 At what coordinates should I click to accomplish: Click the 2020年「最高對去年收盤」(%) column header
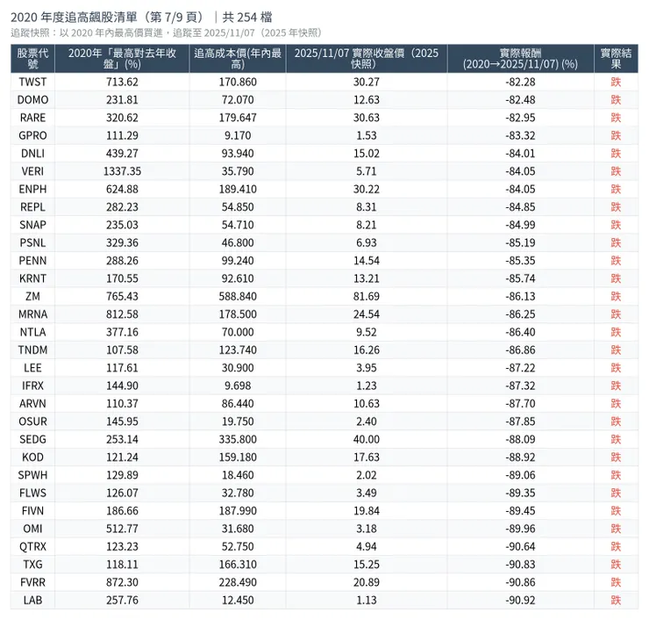coord(122,59)
